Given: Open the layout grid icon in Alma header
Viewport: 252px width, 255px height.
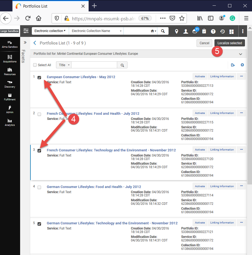Looking at the screenshot, I should [x=231, y=31].
